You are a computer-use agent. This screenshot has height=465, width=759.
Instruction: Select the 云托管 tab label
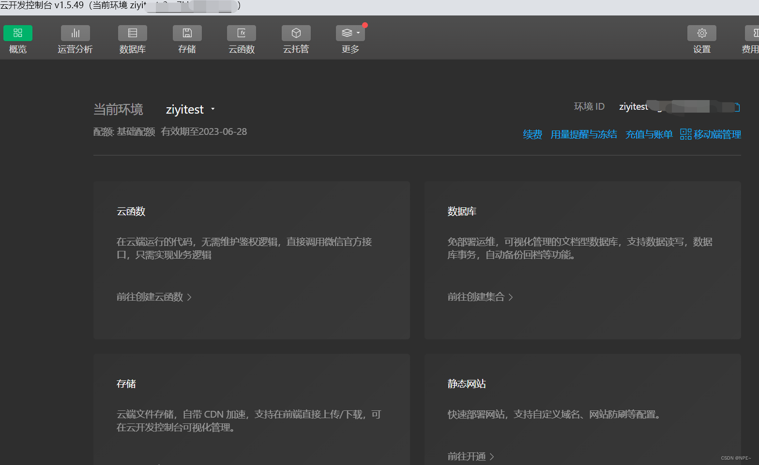(x=296, y=49)
